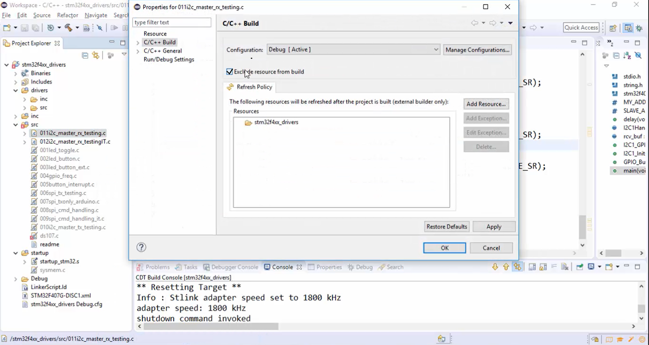649x345 pixels.
Task: Open the Configuration dropdown
Action: point(353,49)
